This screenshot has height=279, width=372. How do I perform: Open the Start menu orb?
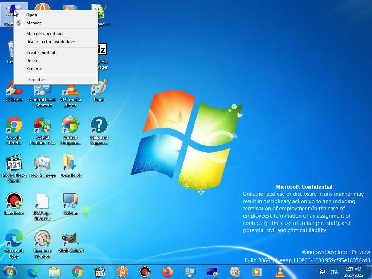coord(10,272)
